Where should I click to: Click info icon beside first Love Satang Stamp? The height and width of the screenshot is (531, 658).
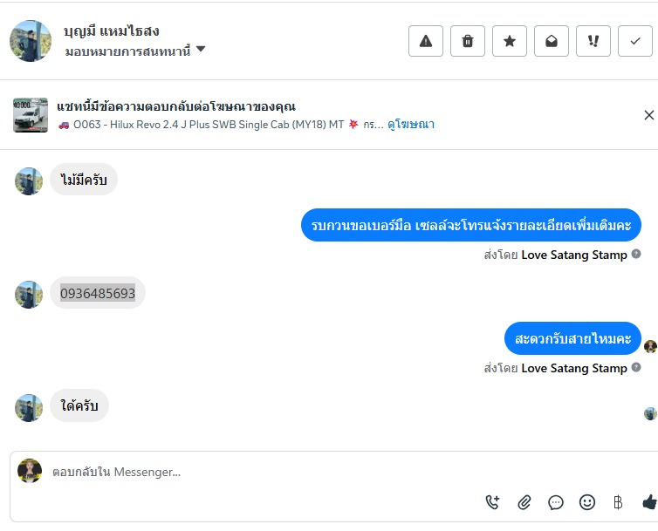click(636, 255)
